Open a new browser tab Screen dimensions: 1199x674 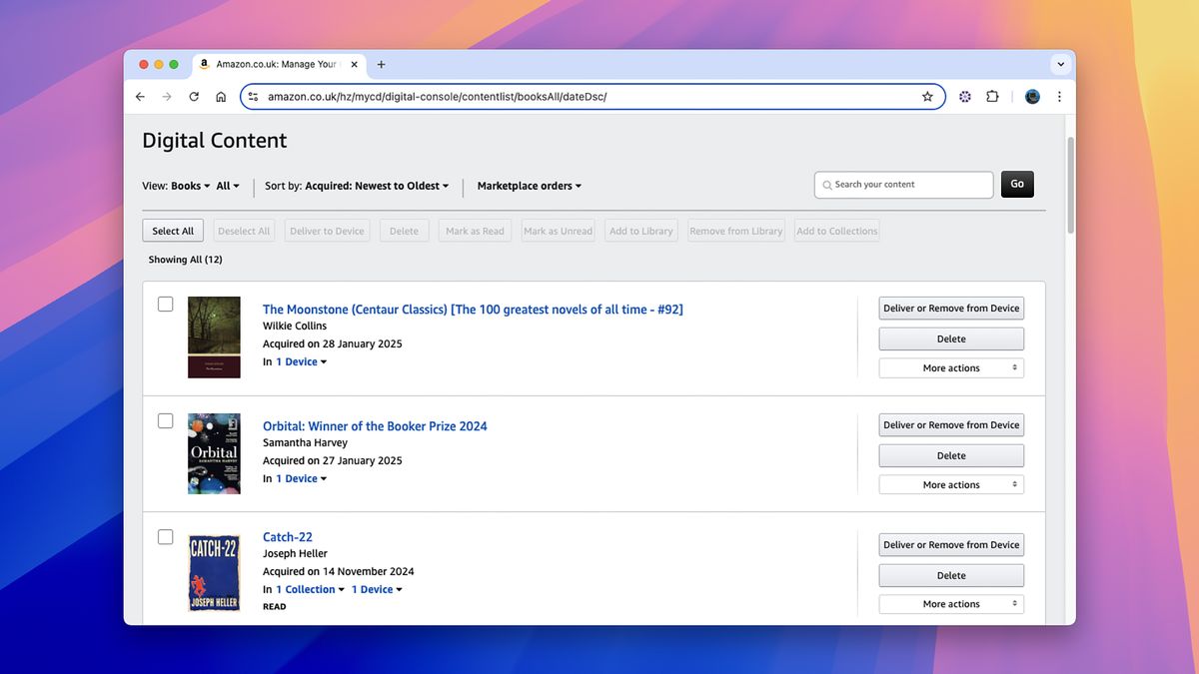tap(381, 64)
